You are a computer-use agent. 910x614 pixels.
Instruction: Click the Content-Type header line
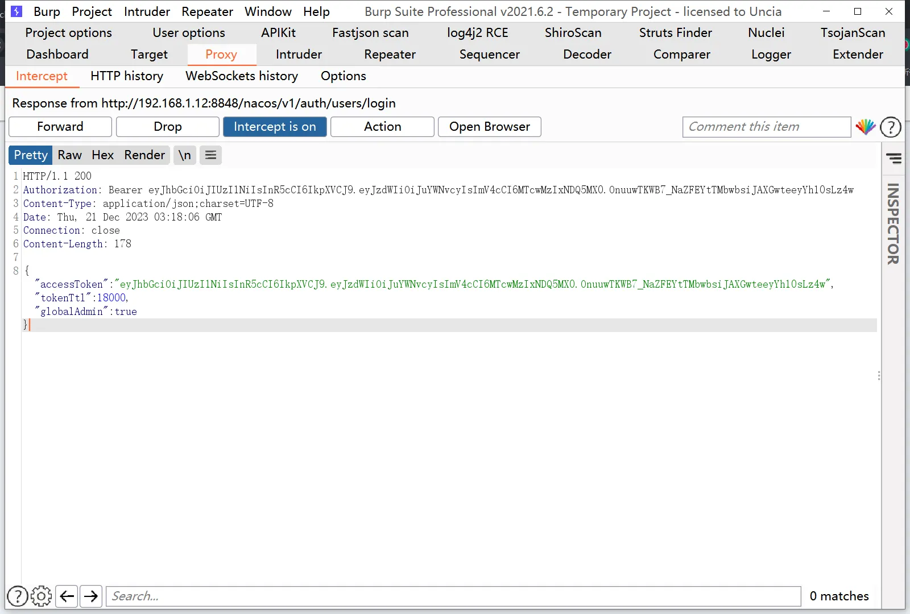tap(148, 204)
